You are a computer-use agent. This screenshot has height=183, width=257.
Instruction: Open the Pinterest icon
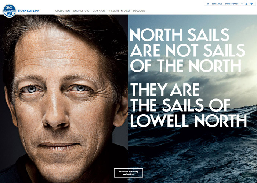251,4
